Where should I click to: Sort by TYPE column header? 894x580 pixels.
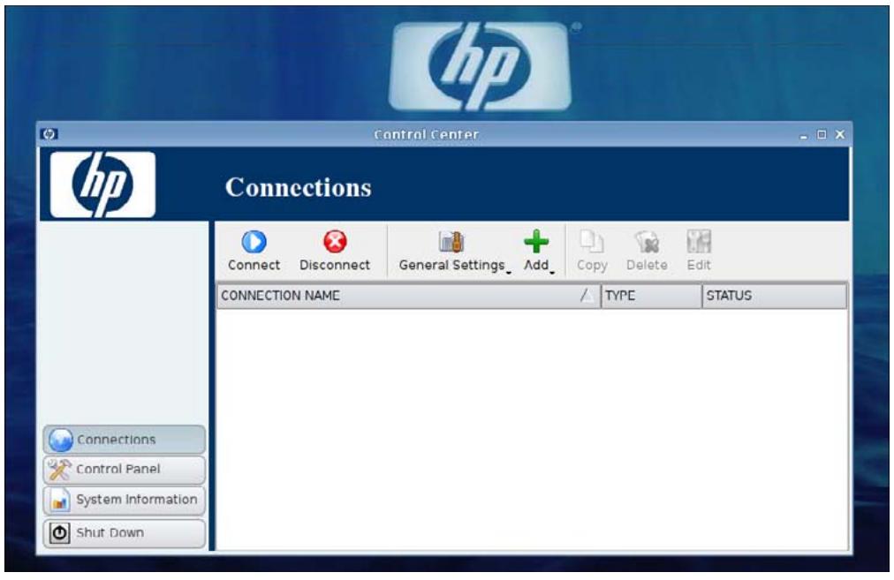[x=651, y=296]
